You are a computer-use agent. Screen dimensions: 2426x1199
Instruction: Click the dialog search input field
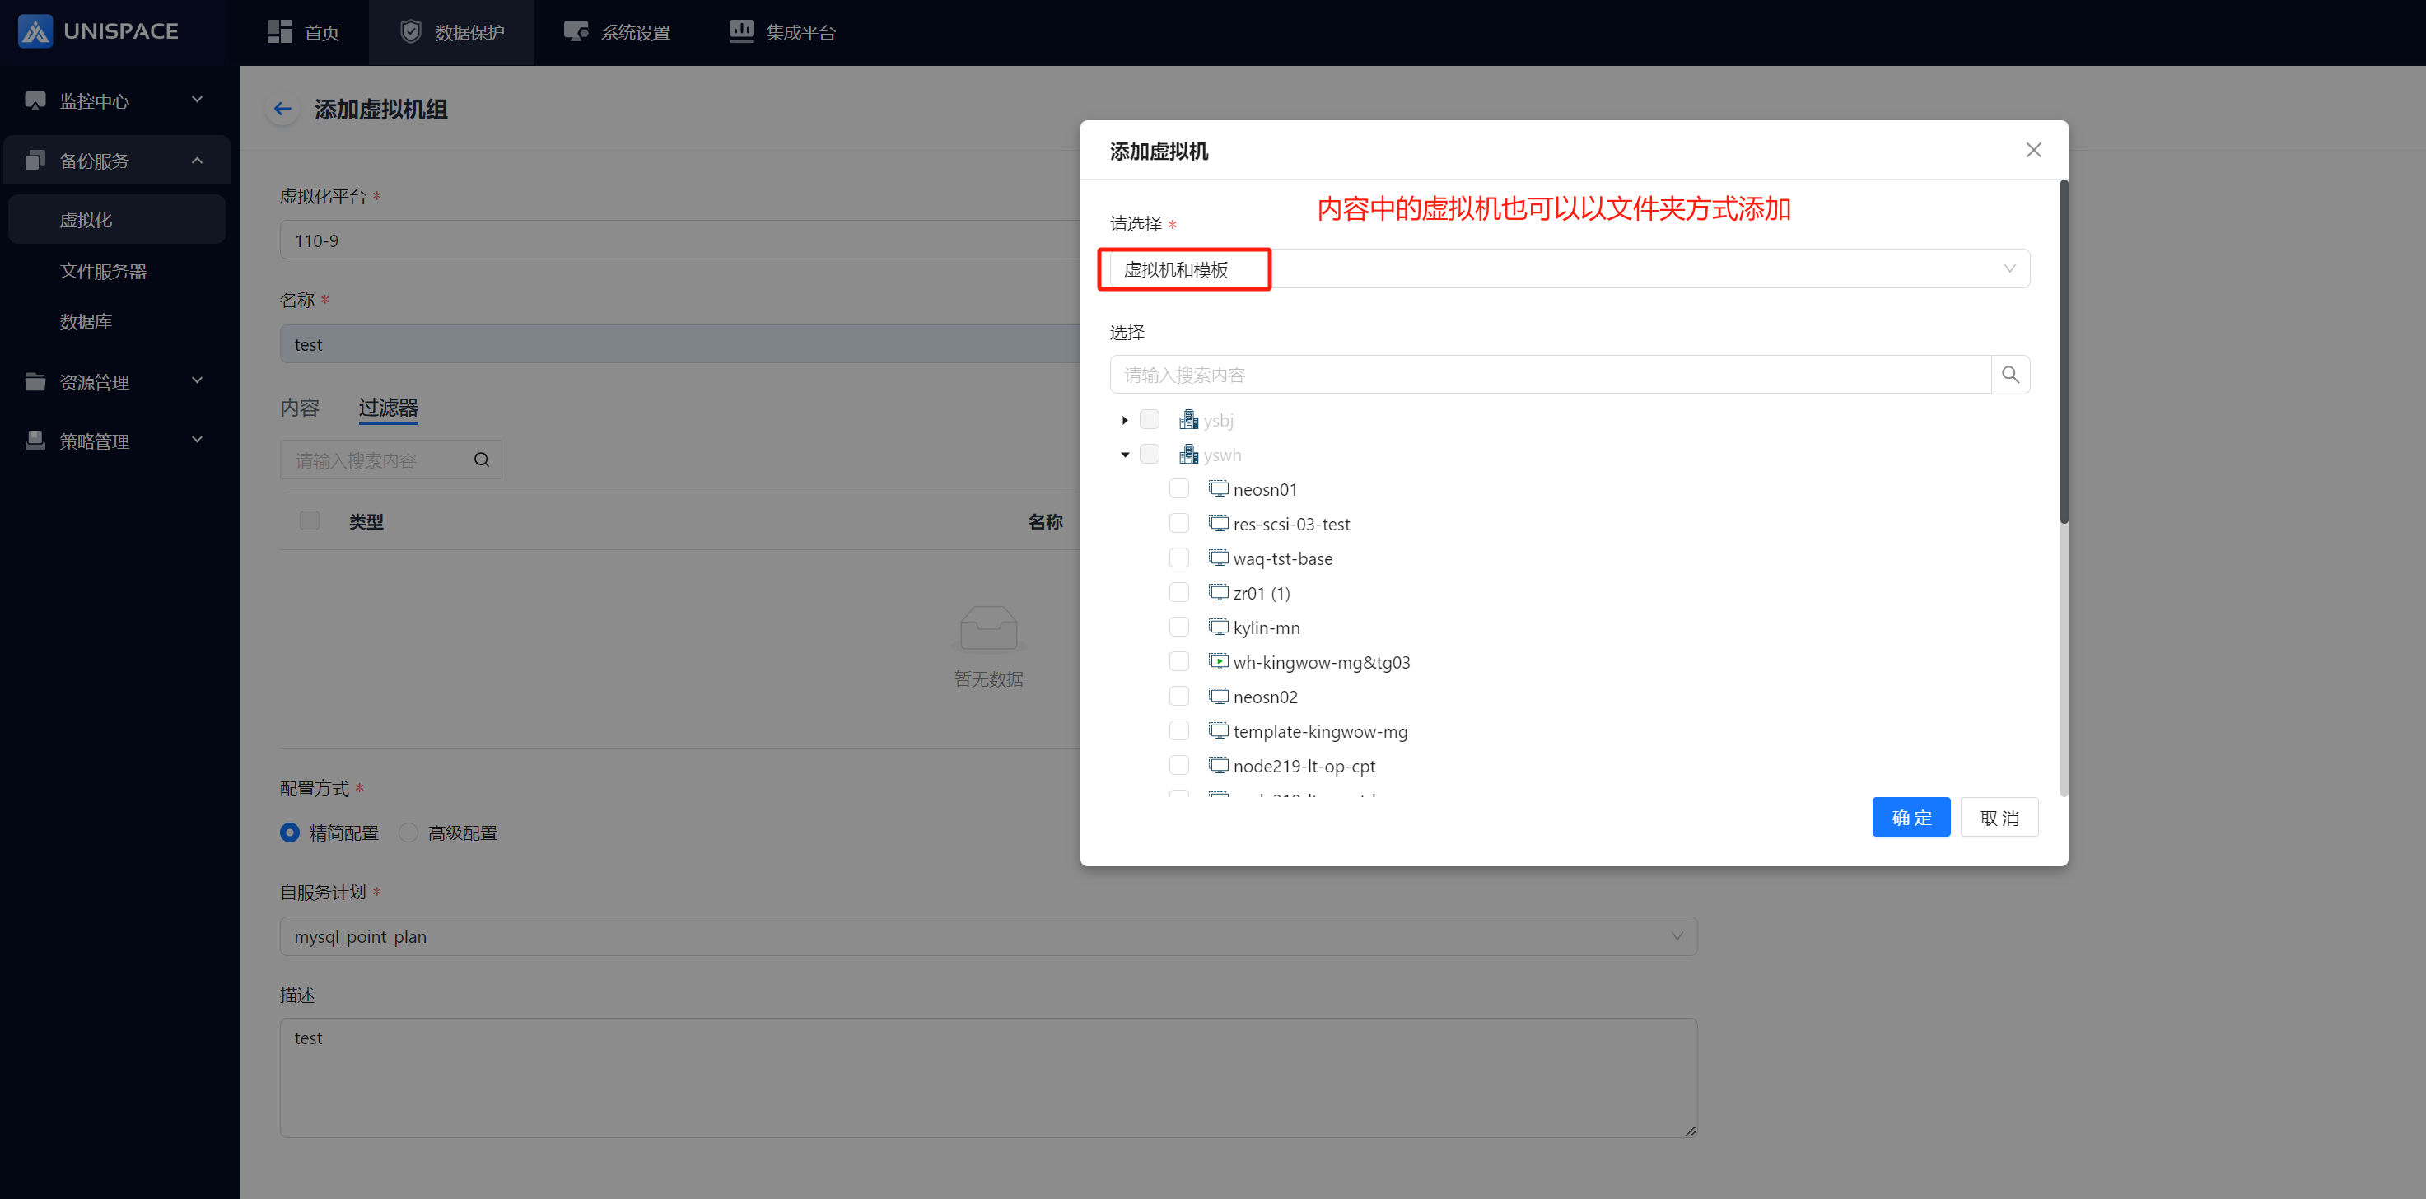[1549, 375]
